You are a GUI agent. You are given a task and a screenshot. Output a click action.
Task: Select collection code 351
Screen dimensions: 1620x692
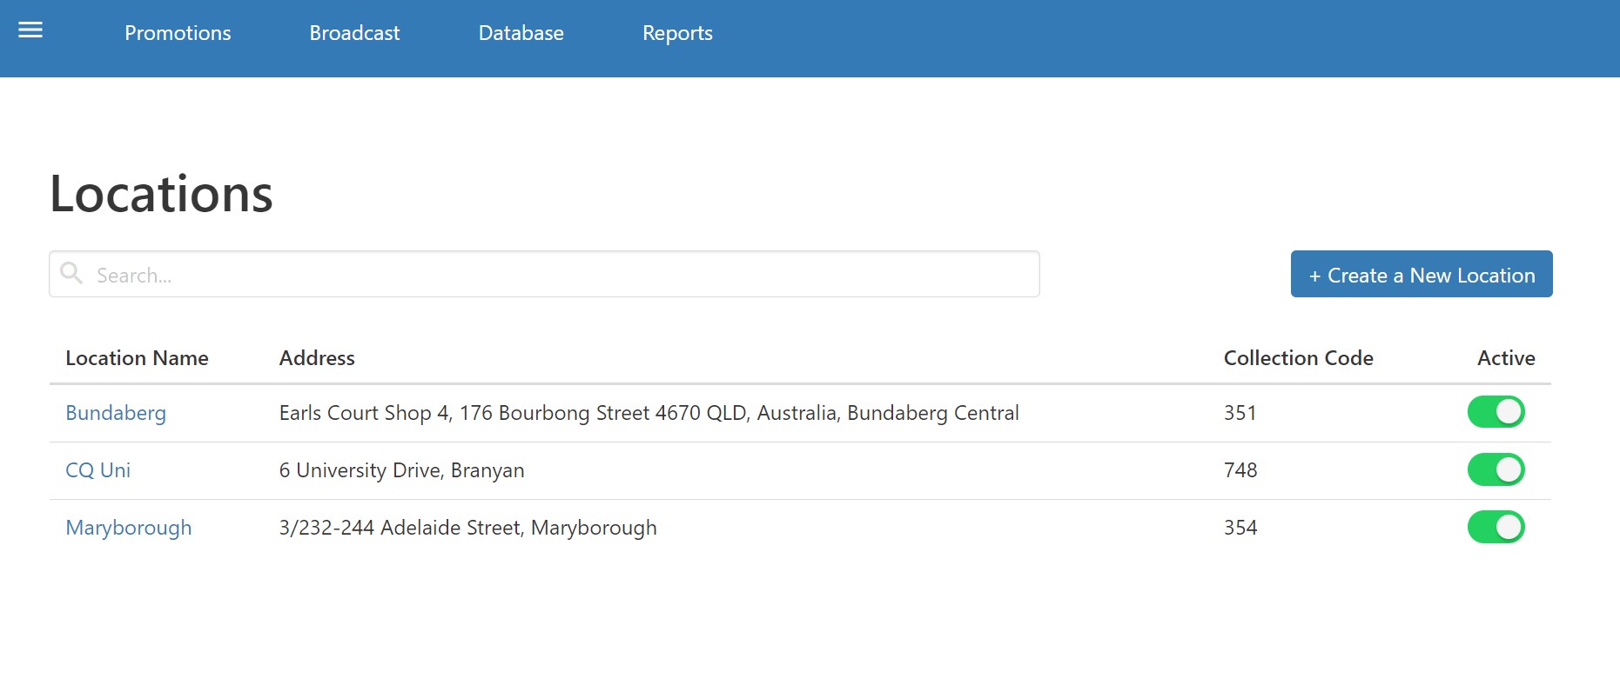click(1240, 413)
